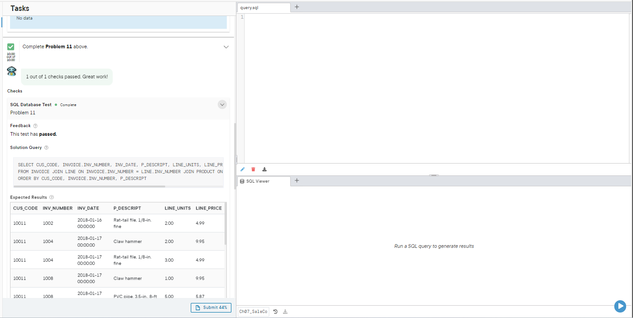Click the history reset icon beside Ch07_SaleCo

click(275, 312)
